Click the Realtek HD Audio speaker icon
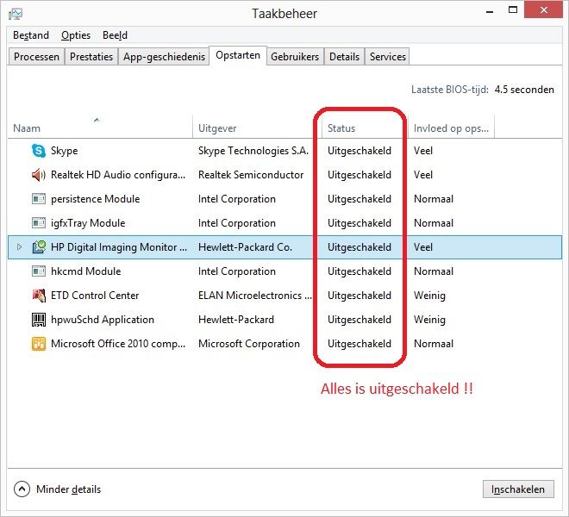 (39, 175)
